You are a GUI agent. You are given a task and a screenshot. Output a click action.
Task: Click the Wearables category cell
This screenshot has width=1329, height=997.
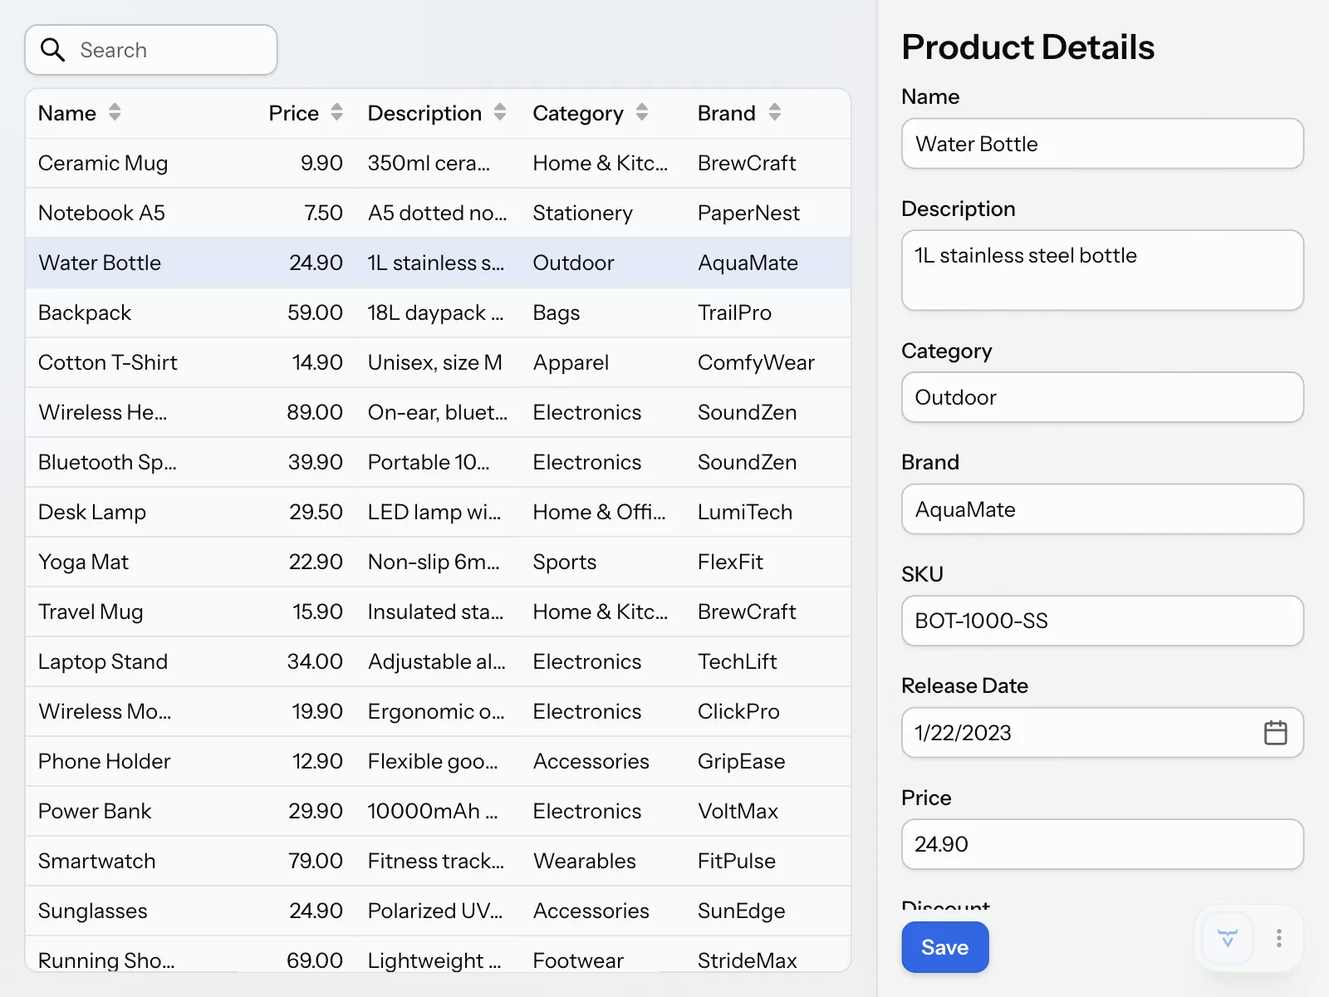point(585,861)
